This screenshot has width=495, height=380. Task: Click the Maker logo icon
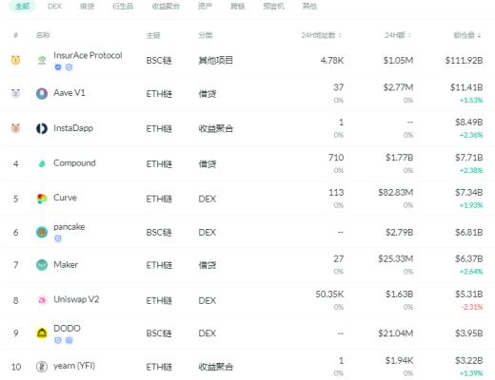pyautogui.click(x=42, y=265)
